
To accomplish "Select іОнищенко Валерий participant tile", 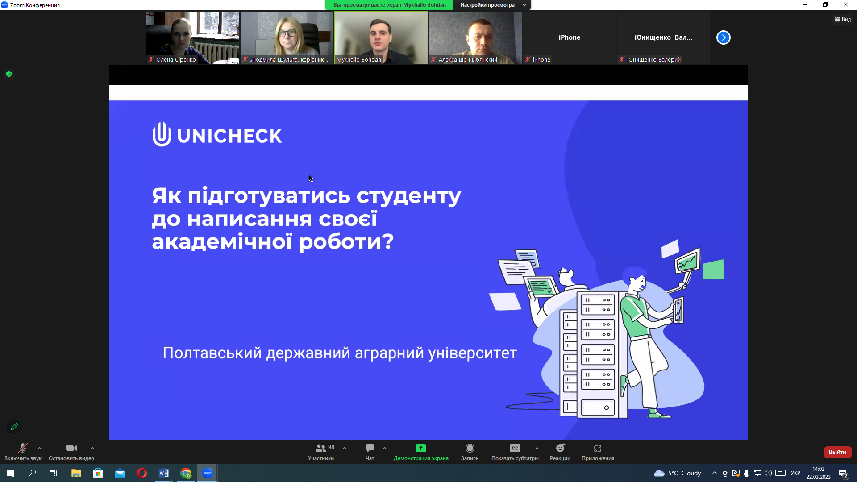I will coord(664,37).
